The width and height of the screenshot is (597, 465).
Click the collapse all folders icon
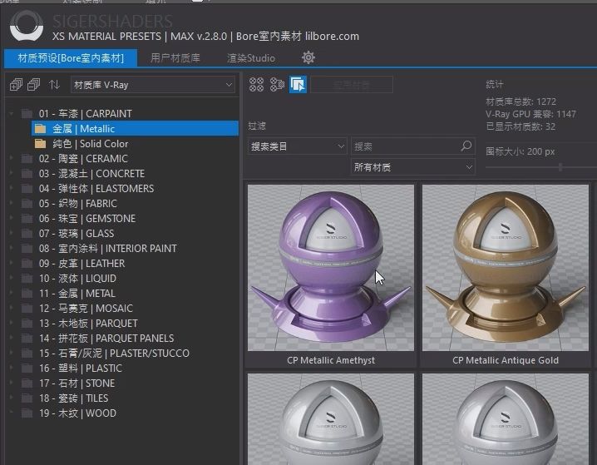(x=34, y=84)
